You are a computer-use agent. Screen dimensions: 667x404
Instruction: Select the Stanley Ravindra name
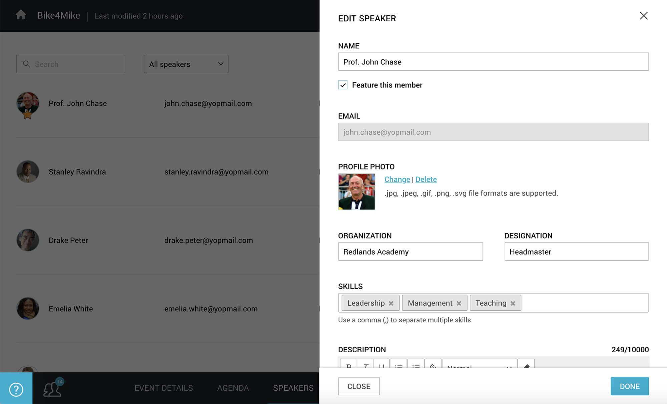click(x=77, y=172)
